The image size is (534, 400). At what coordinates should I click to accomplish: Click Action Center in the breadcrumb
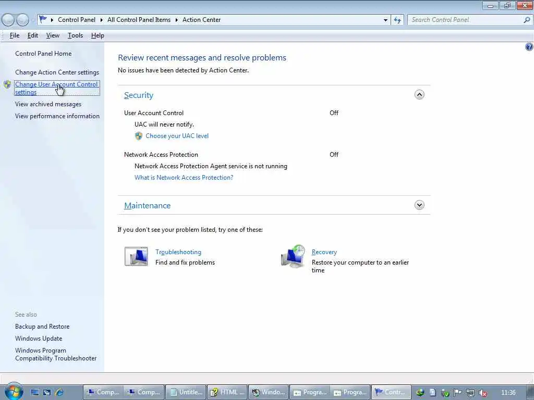point(202,20)
